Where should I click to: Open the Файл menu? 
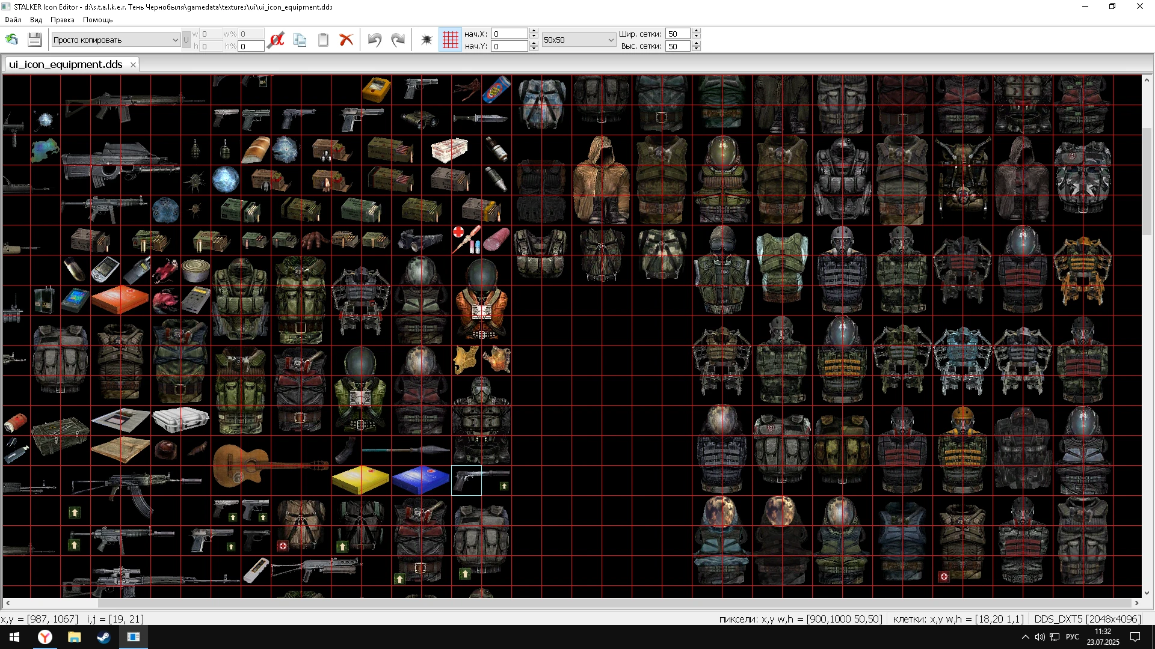pos(13,20)
